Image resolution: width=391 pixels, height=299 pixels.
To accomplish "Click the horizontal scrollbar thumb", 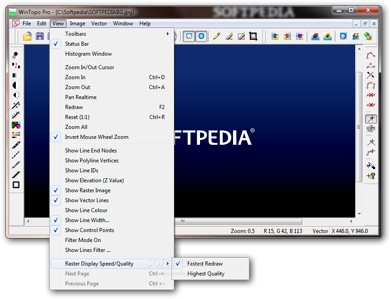I will point(238,221).
